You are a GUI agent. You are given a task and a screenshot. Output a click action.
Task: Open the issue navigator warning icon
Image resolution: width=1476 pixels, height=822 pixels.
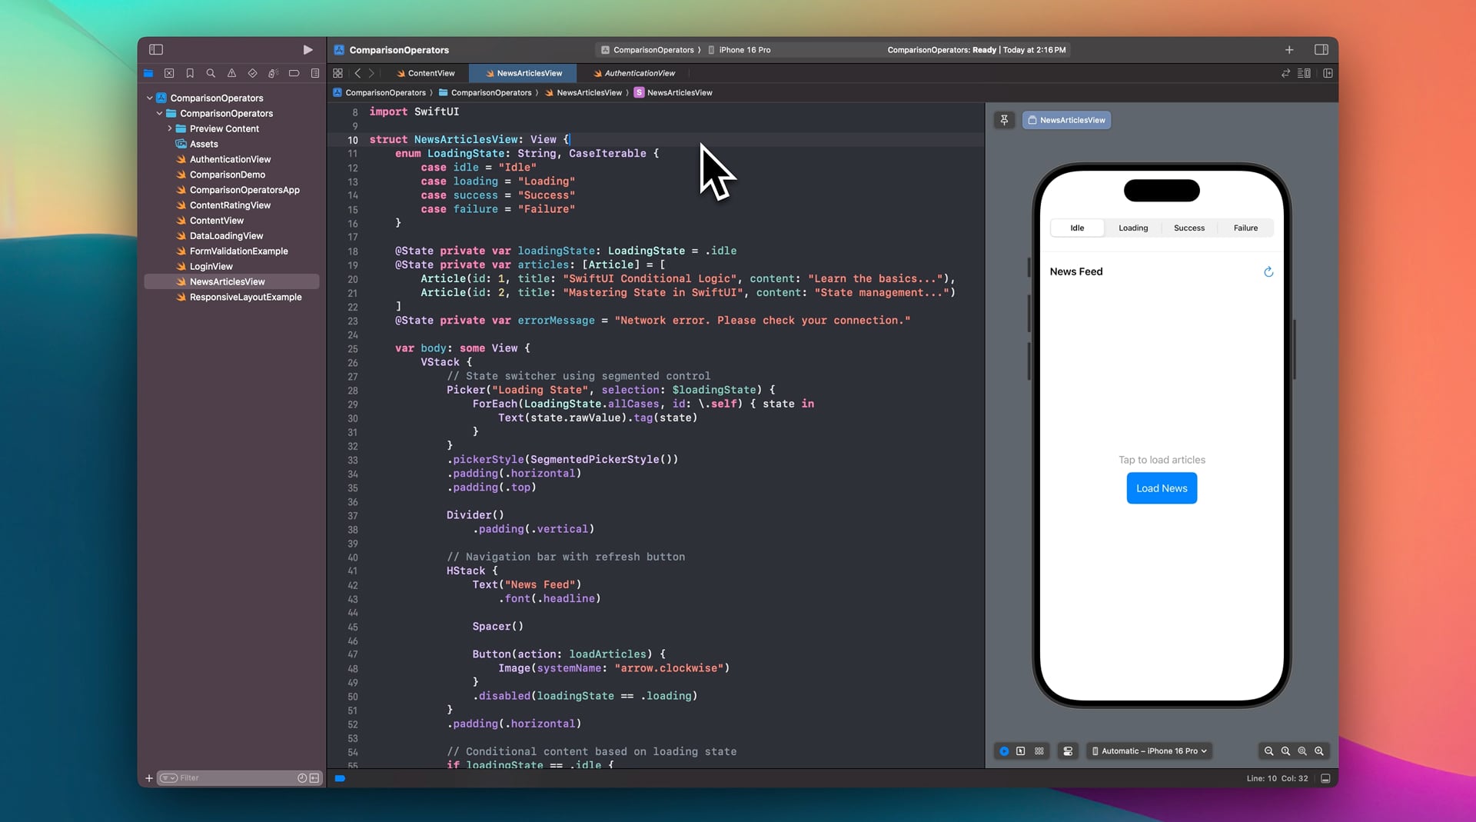pyautogui.click(x=231, y=73)
